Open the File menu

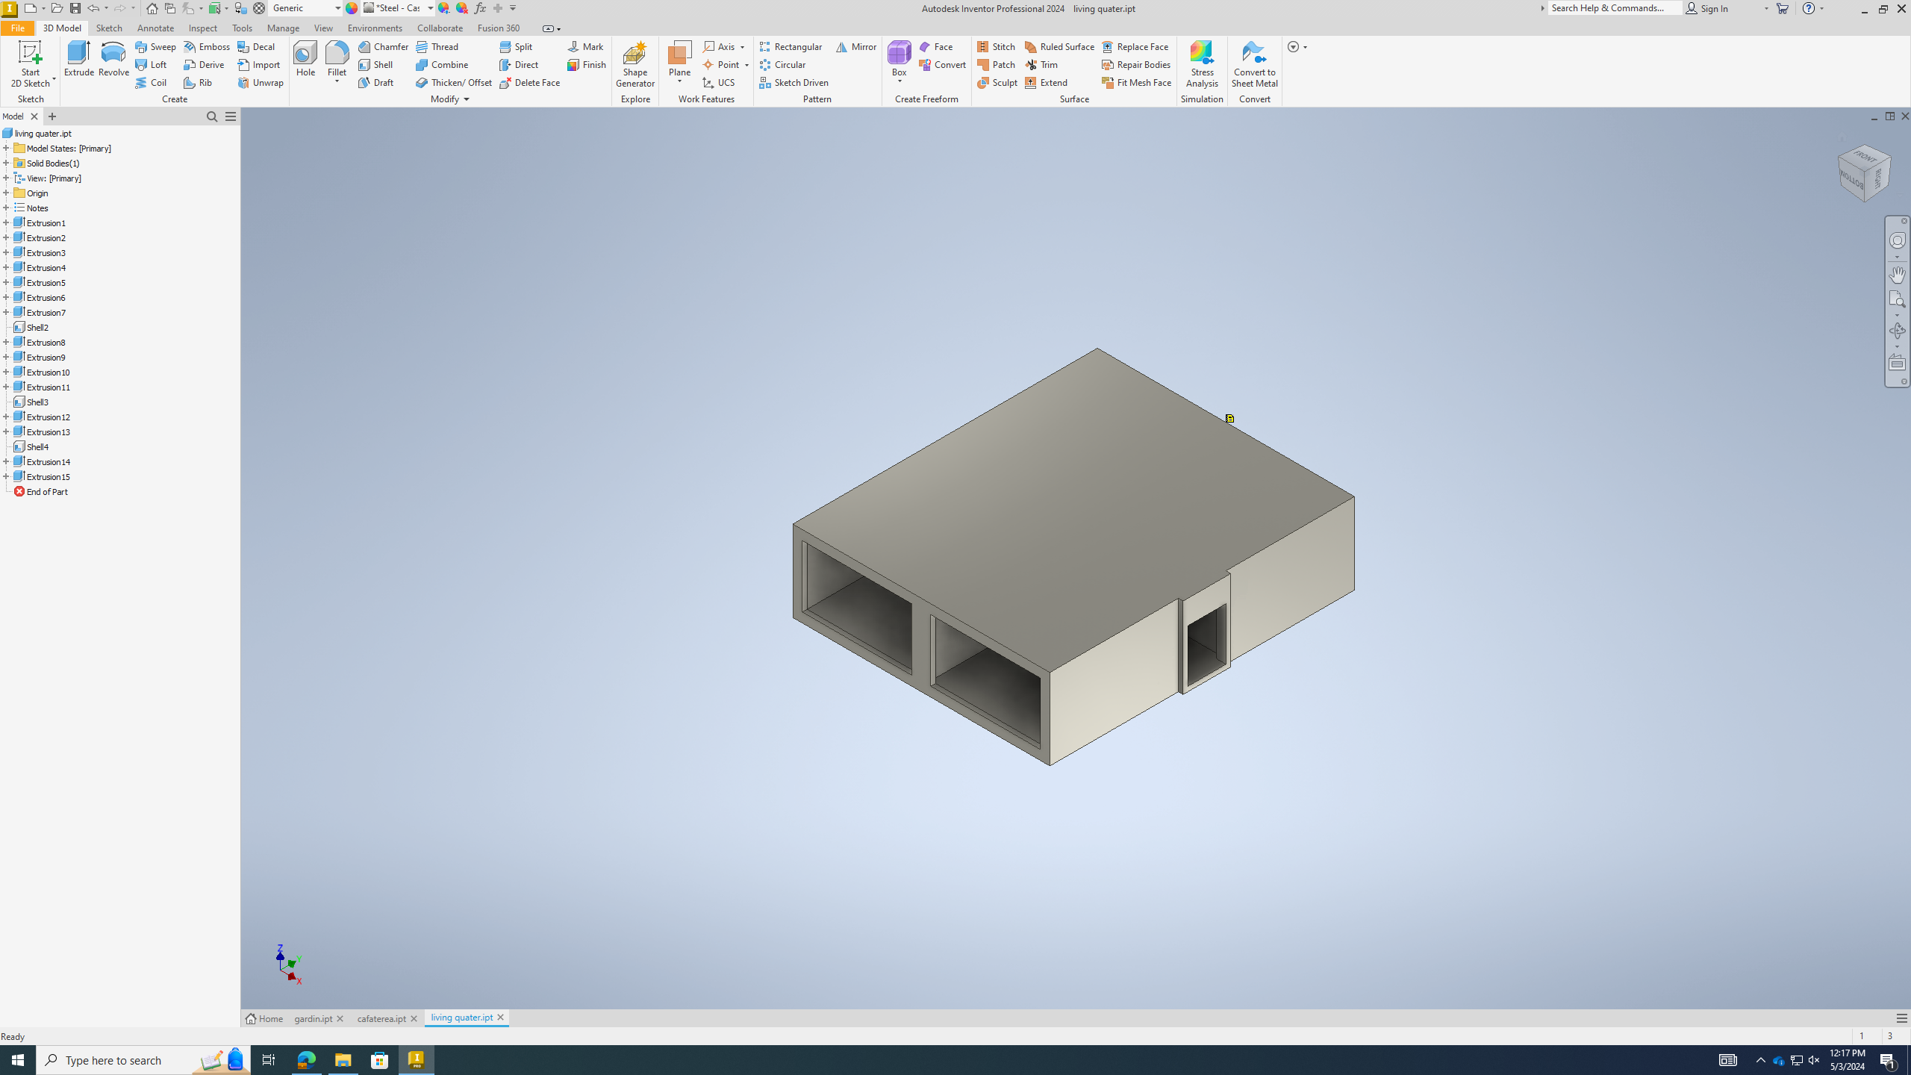pos(17,28)
